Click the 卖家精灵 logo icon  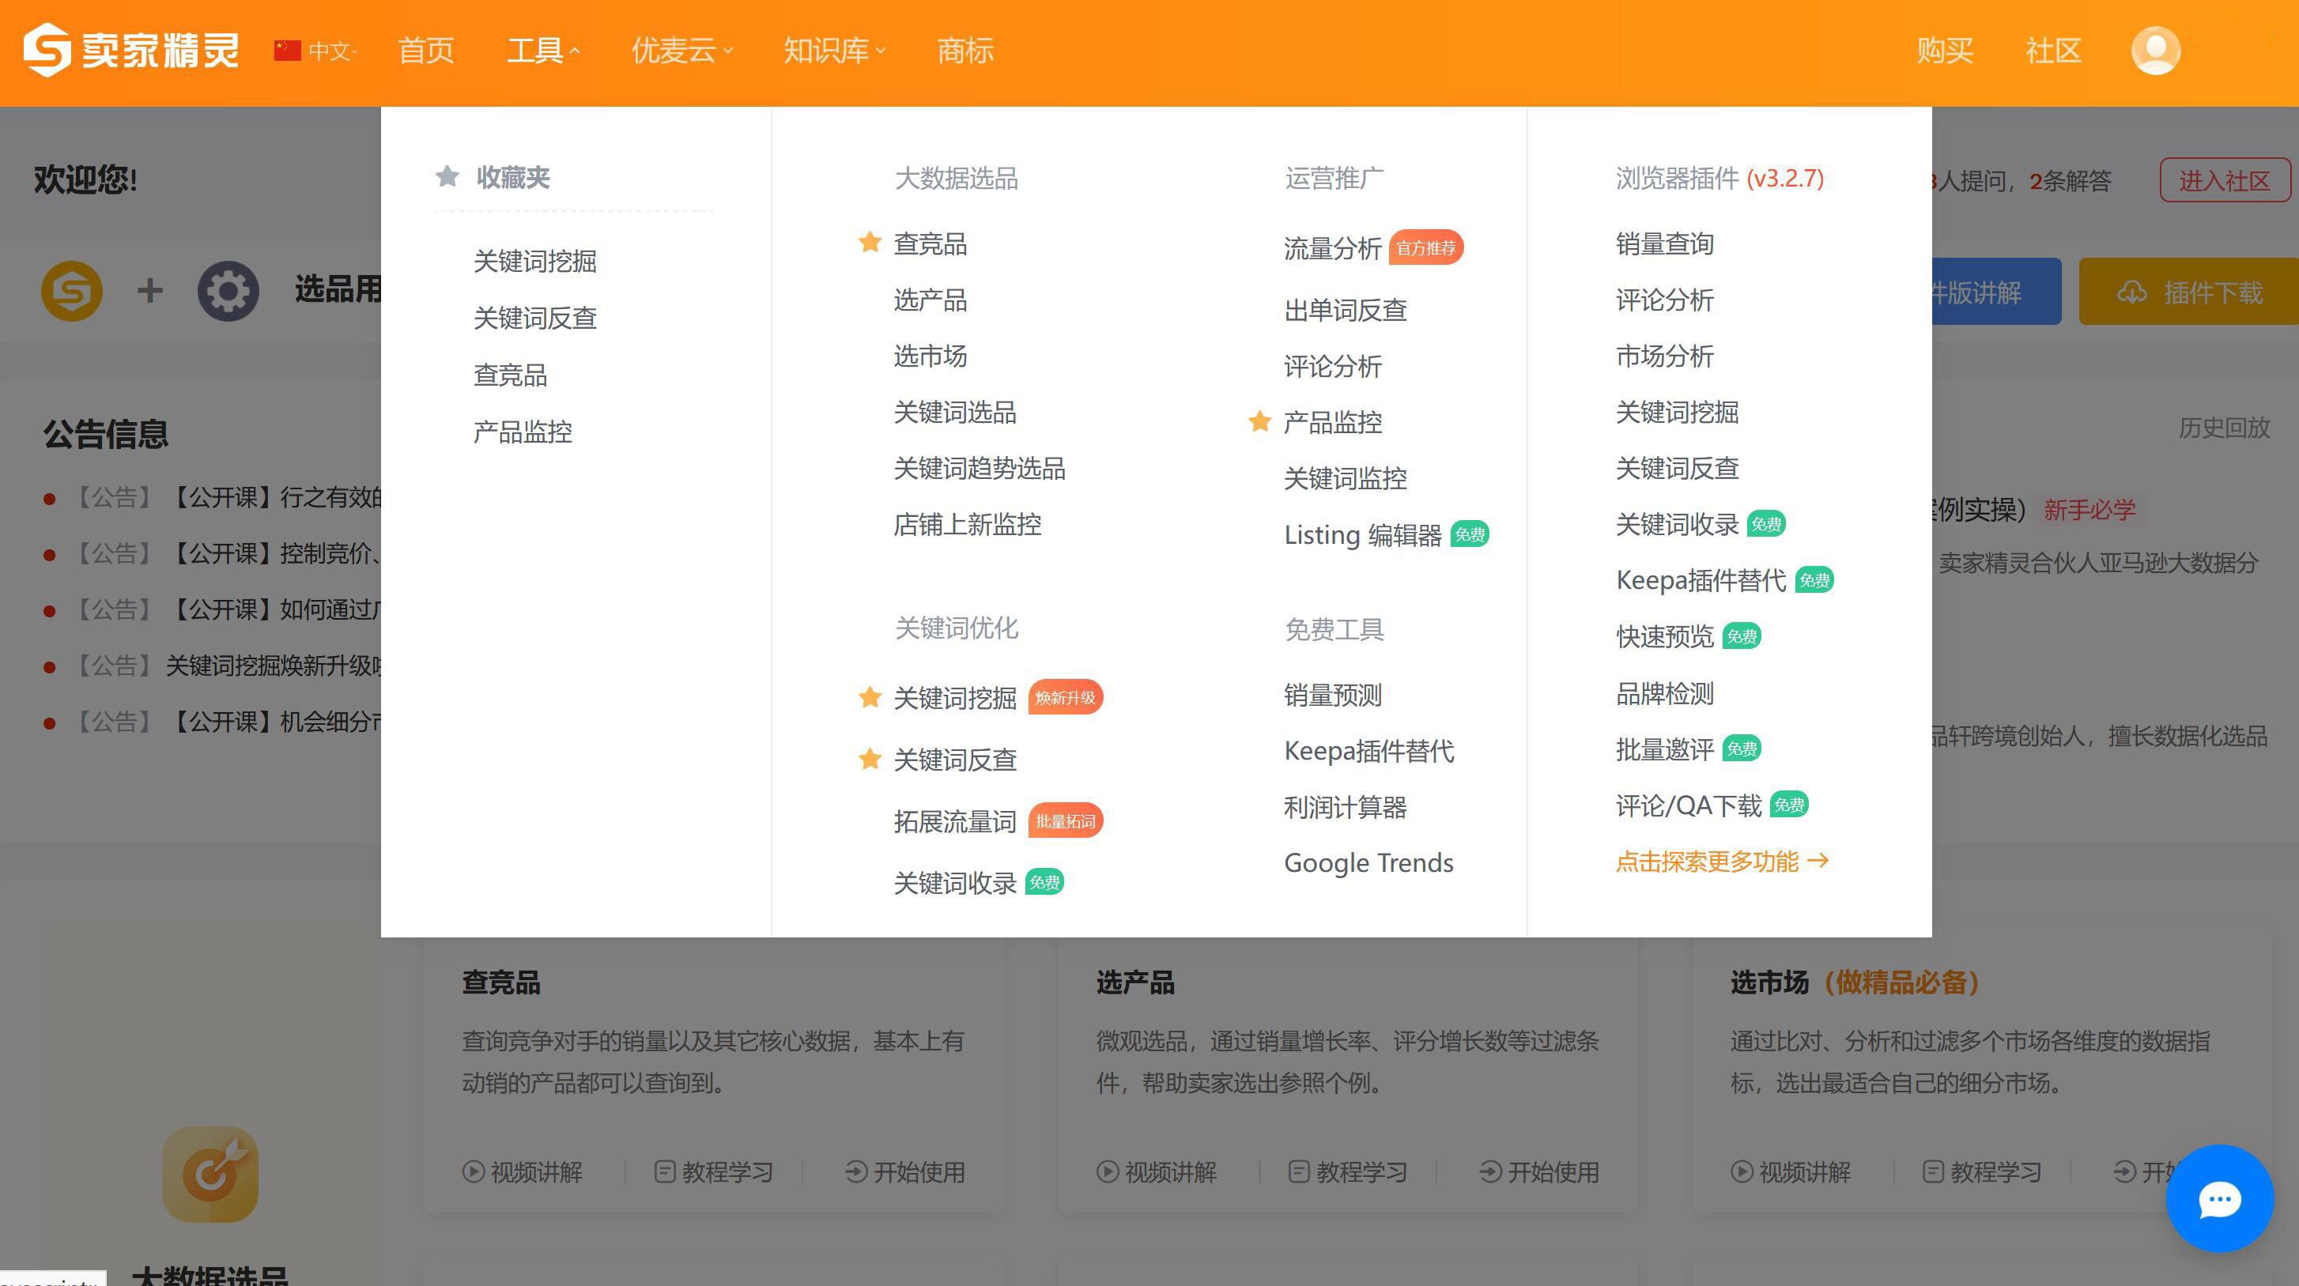[47, 50]
